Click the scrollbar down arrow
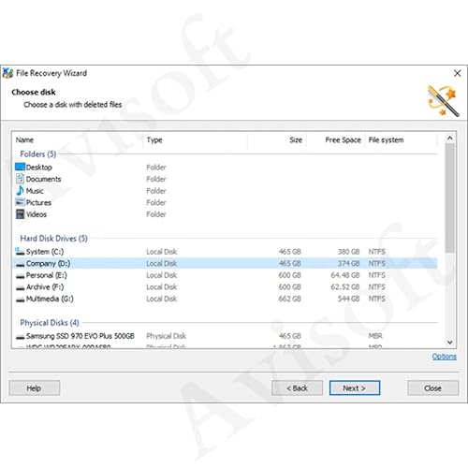The height and width of the screenshot is (468, 468). click(x=449, y=343)
